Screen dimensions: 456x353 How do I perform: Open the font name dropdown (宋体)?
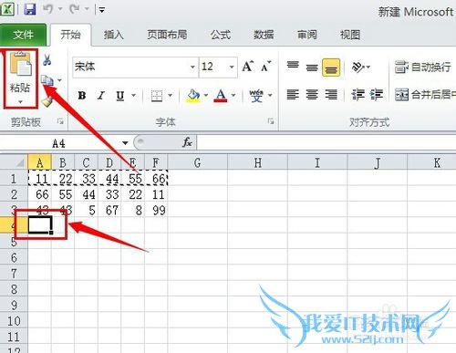pos(192,67)
